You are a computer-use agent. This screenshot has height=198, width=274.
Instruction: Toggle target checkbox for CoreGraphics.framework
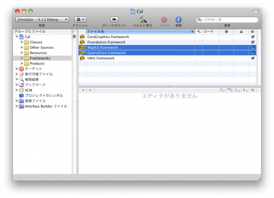(253, 37)
